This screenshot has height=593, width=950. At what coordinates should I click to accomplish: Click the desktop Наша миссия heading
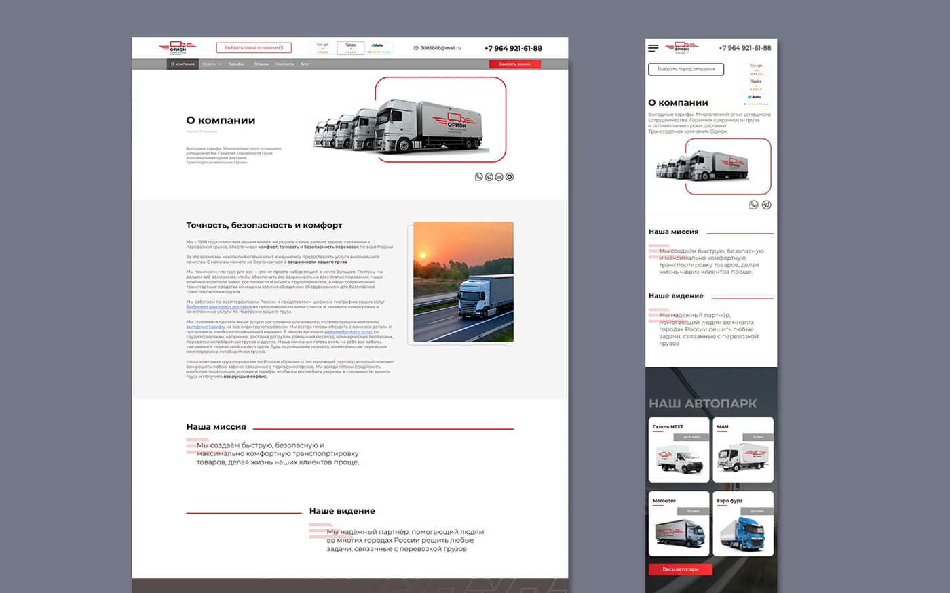(x=216, y=427)
